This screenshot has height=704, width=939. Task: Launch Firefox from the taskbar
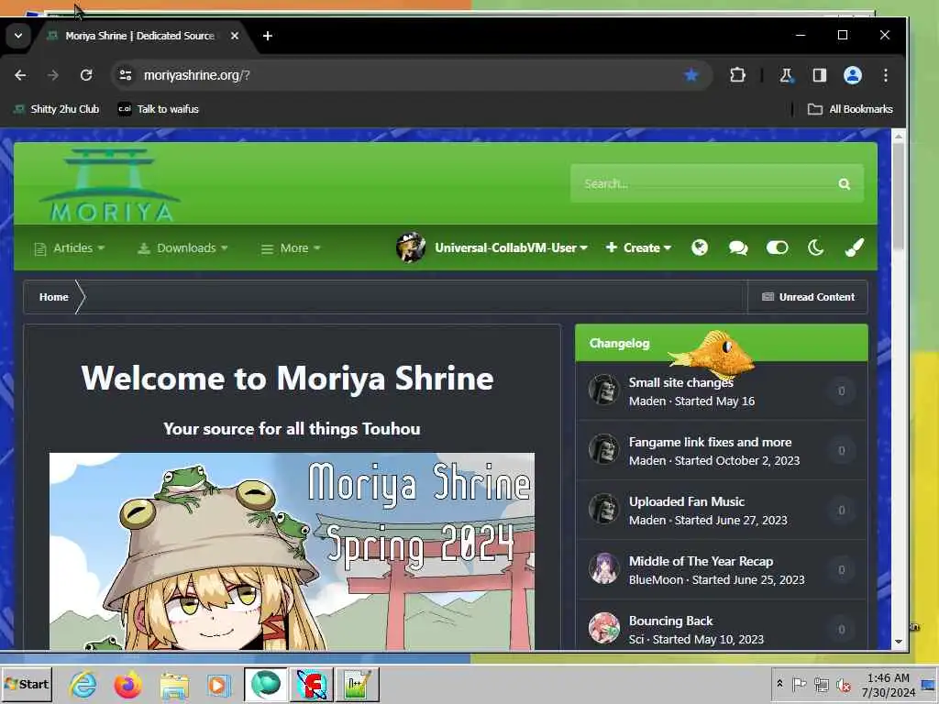(x=128, y=685)
